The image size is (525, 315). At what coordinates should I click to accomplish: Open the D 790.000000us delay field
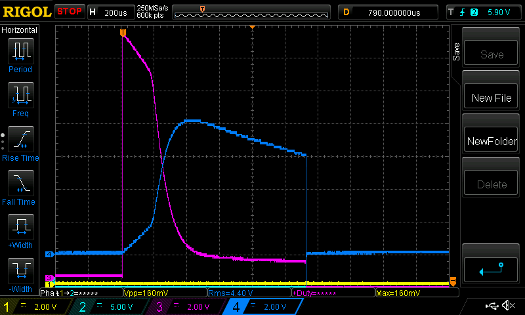tap(388, 12)
